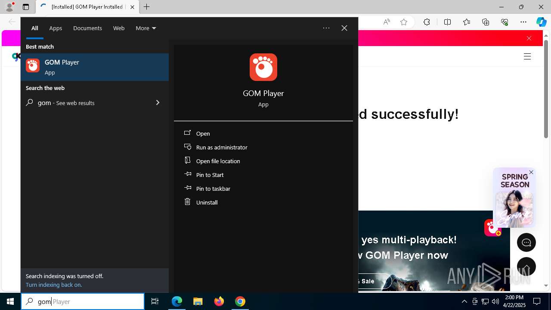
Task: Click the taskbar search input box
Action: [83, 301]
